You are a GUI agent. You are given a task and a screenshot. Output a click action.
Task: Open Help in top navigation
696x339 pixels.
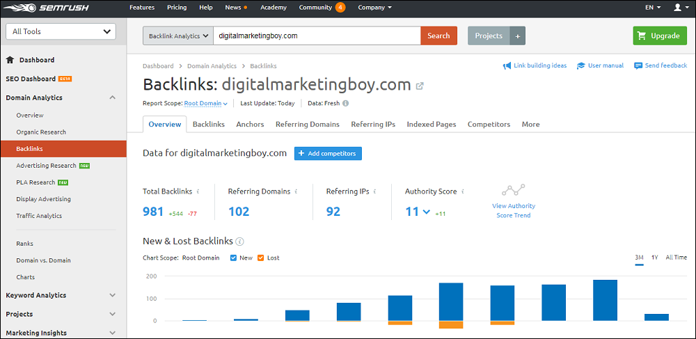[206, 8]
